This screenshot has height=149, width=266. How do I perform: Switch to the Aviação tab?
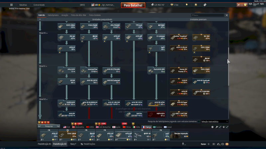coord(65,15)
